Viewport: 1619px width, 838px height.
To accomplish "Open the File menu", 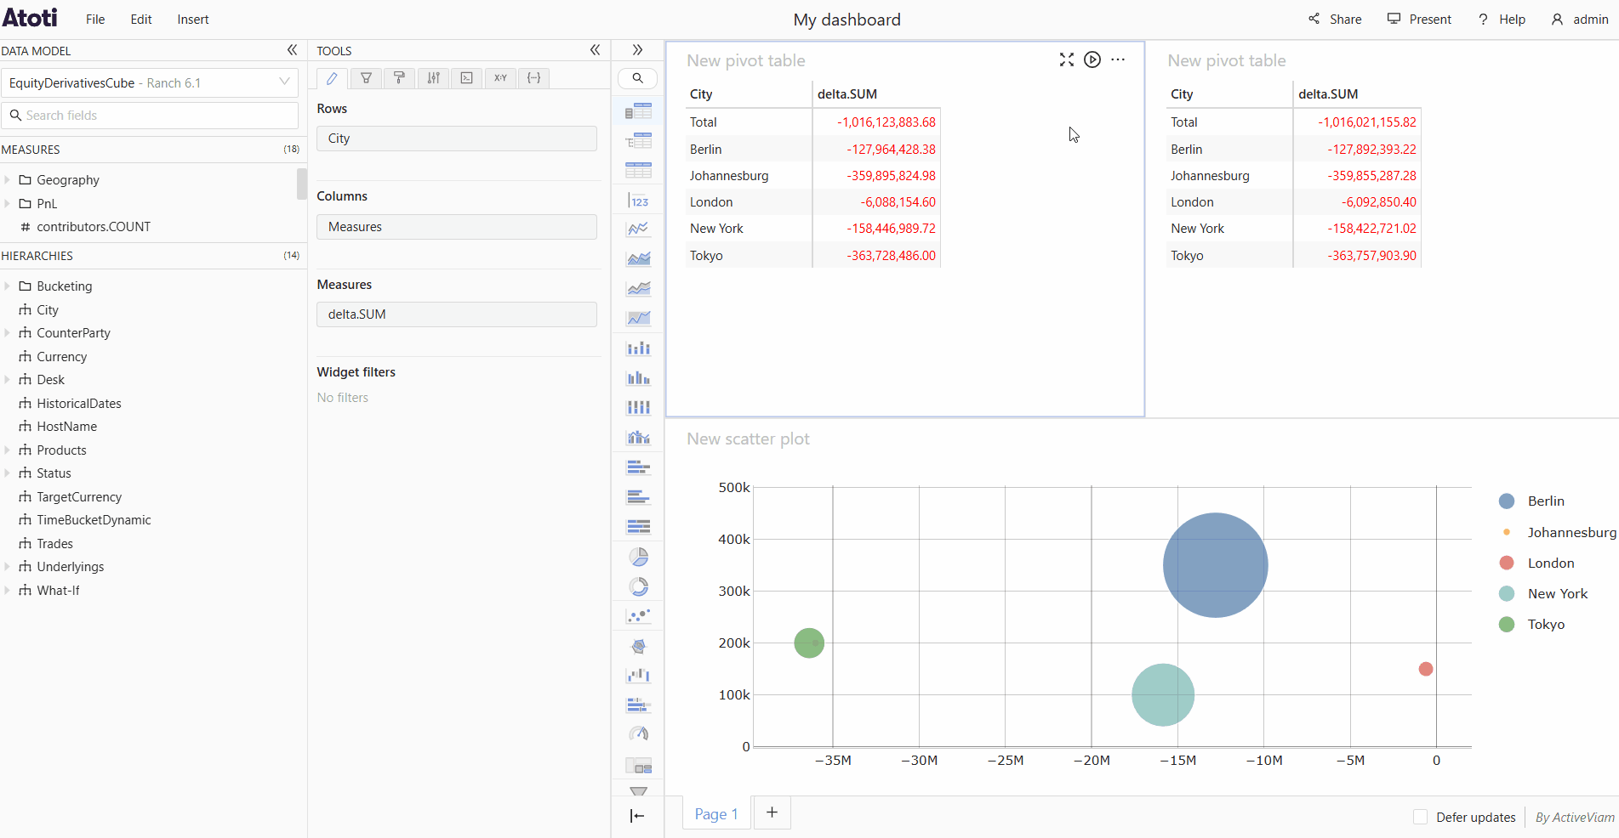I will (x=95, y=20).
